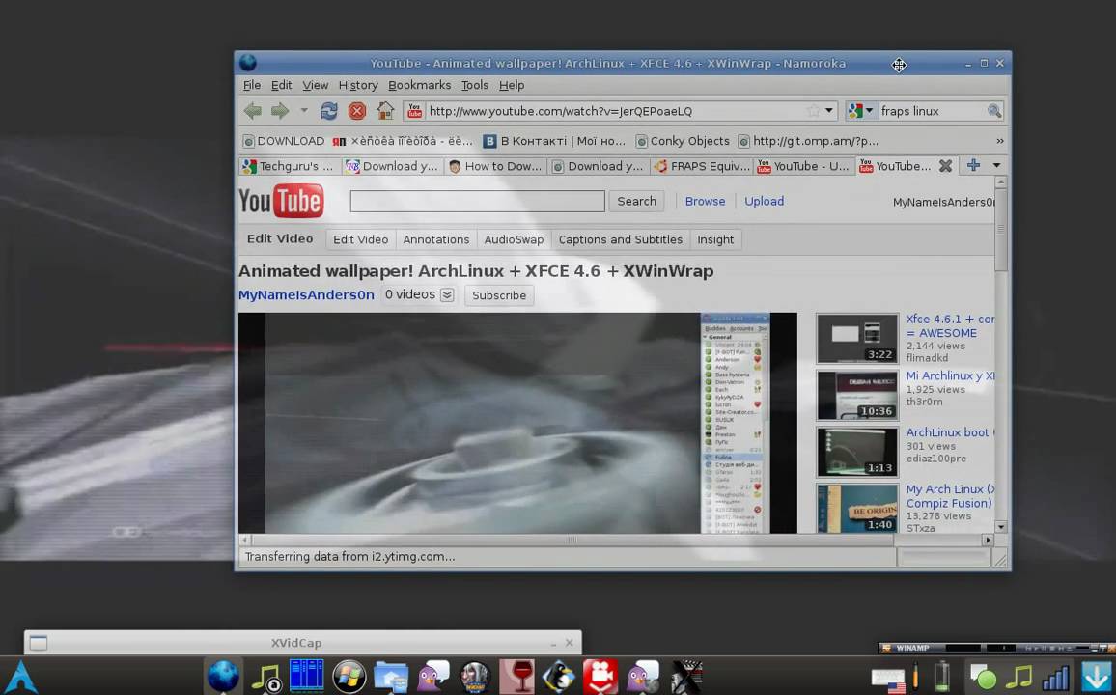Launch the blue globe browser from the panel
1116x695 pixels.
[223, 676]
